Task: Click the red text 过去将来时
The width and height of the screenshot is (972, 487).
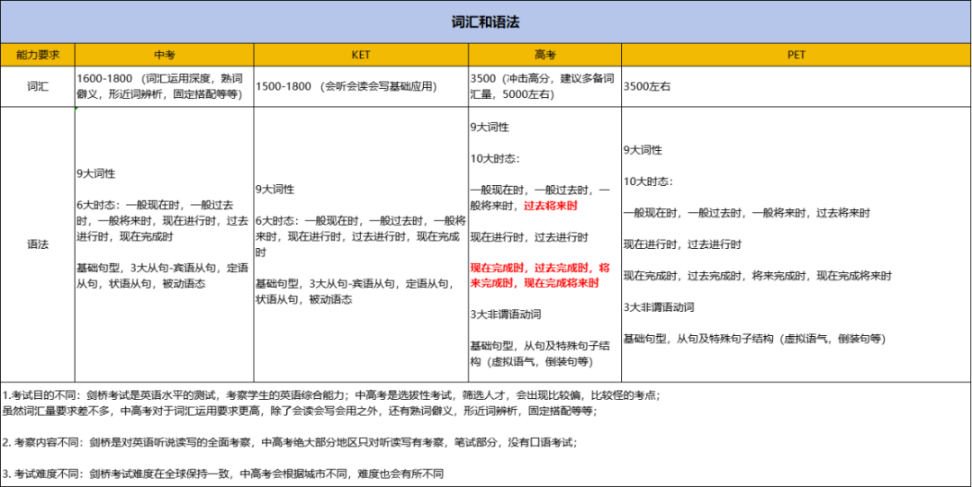Action: coord(551,206)
